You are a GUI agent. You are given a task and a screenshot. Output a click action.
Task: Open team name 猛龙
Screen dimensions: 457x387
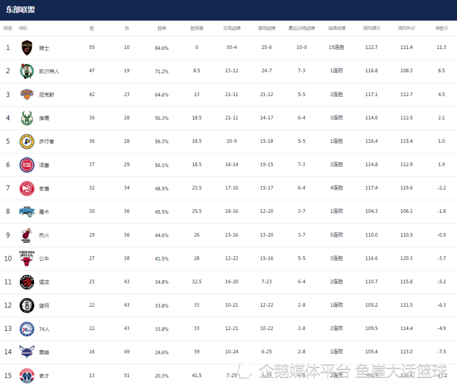pos(44,282)
